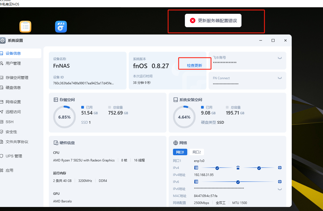Click the 752.69 GB total capacity

click(x=118, y=113)
